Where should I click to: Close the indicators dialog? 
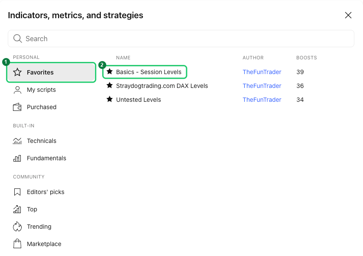coord(348,15)
